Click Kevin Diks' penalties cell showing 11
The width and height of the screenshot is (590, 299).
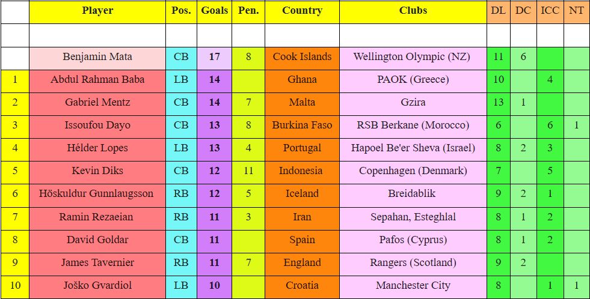(x=248, y=171)
